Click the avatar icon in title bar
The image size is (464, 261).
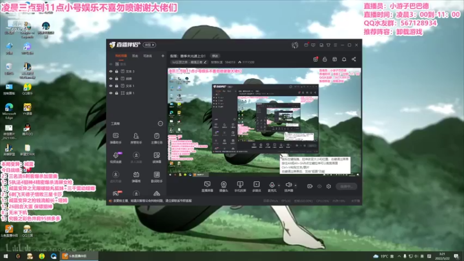(295, 45)
